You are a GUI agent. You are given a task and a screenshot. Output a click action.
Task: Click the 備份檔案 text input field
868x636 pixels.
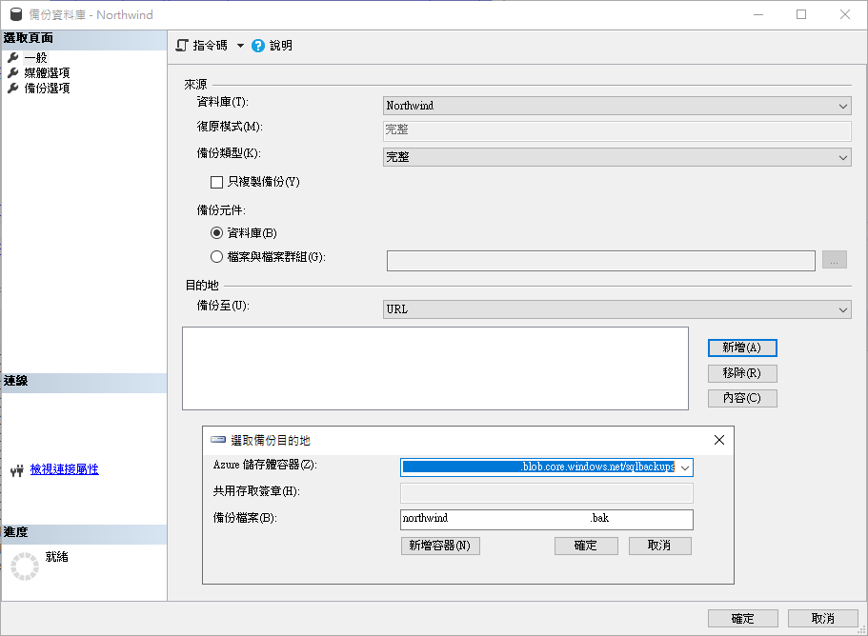coord(546,520)
